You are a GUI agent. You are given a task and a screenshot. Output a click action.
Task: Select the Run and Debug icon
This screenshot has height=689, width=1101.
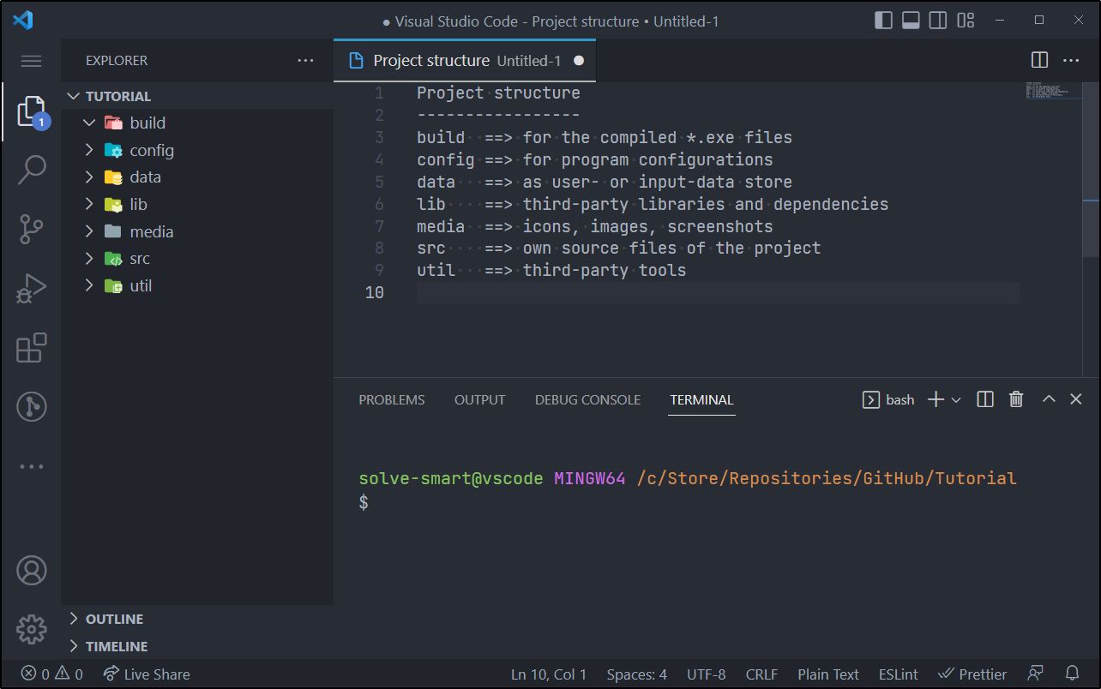(x=31, y=288)
